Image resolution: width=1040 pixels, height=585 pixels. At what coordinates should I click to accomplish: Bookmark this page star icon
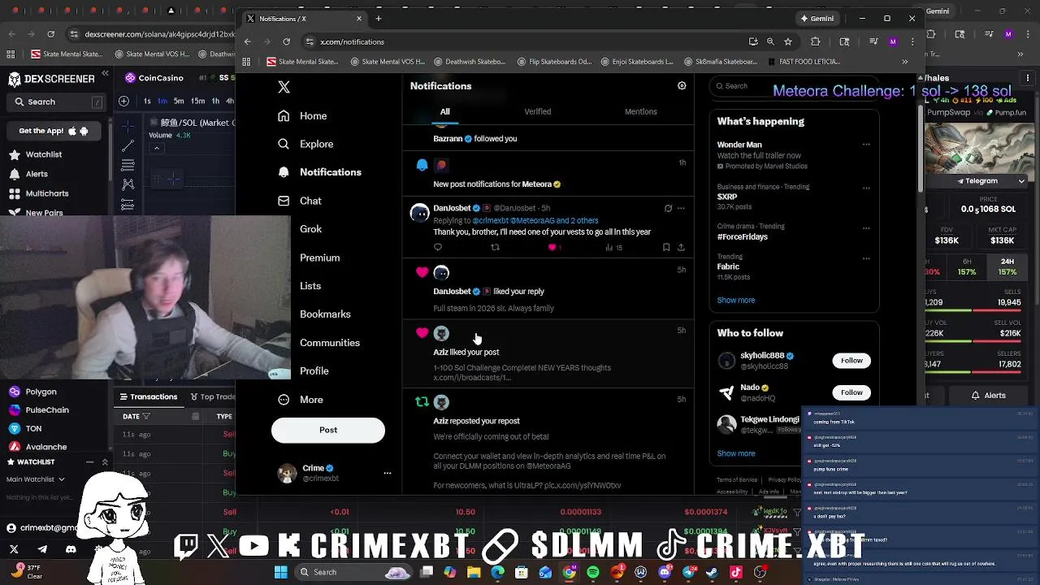click(x=787, y=41)
